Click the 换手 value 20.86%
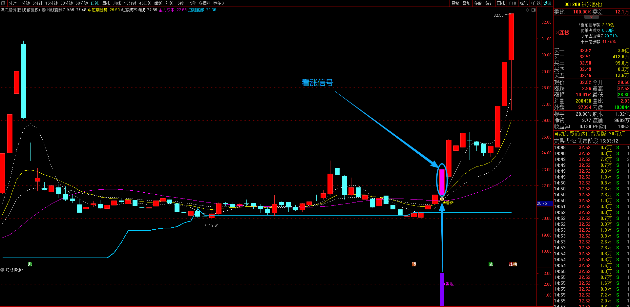The image size is (630, 307). click(x=584, y=114)
